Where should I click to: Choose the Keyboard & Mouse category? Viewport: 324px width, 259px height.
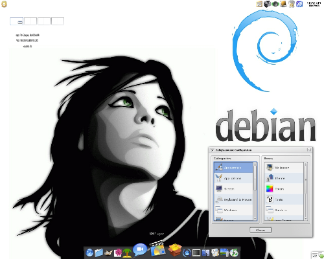coord(233,199)
